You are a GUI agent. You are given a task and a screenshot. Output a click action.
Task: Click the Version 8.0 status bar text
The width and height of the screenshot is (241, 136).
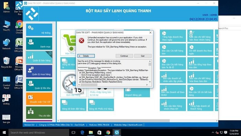click(x=29, y=125)
